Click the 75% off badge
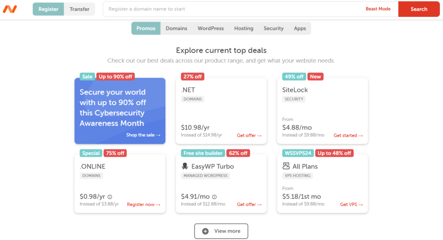443x240 pixels. [x=115, y=153]
